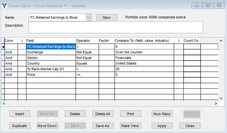The width and height of the screenshot is (227, 133).
Task: Click the Move Up button
Action: 47,114
